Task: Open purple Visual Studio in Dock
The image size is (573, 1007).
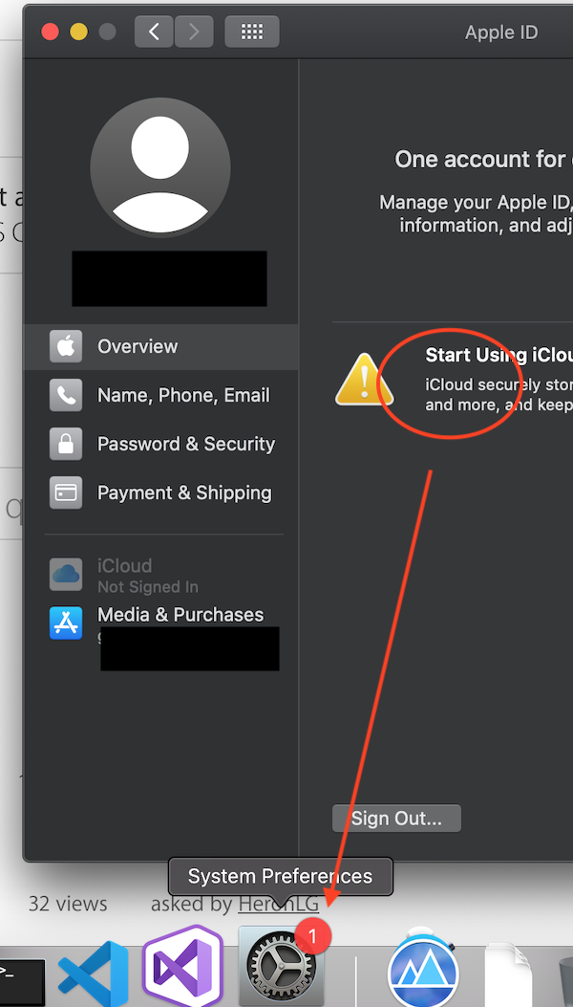Action: [182, 967]
